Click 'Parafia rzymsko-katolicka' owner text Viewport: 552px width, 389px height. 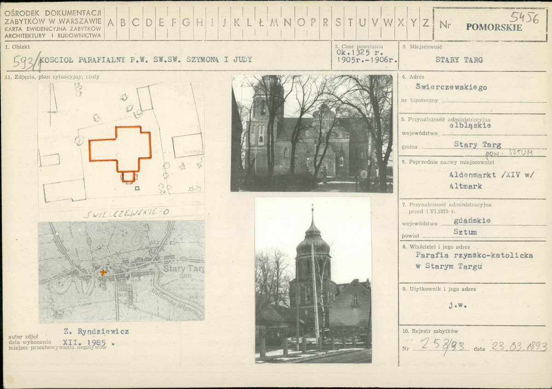click(x=474, y=255)
